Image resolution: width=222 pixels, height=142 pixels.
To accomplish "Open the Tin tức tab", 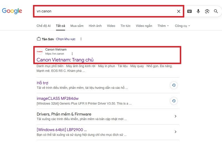I will [x=125, y=26].
